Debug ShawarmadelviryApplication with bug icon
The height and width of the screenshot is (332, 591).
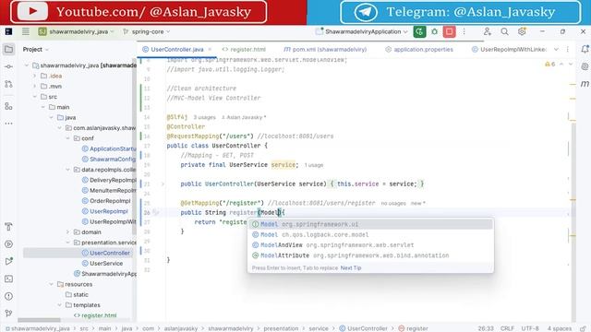coord(435,31)
